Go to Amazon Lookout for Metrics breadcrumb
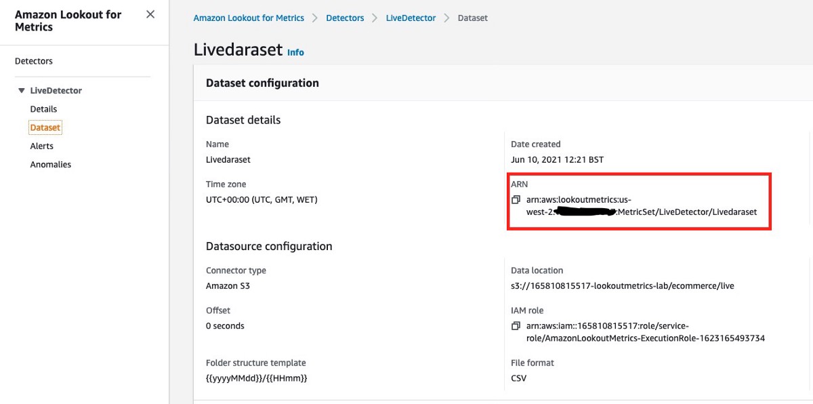Screen dimensions: 813x404 (x=249, y=18)
